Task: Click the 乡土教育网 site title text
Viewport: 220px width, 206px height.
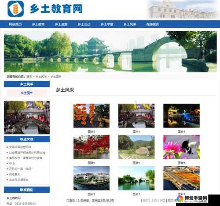Action: [56, 9]
